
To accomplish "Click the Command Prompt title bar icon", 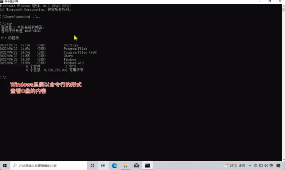I will [x=2, y=2].
